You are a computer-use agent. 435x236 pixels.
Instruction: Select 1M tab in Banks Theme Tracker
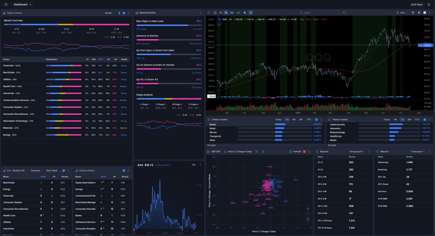point(294,119)
